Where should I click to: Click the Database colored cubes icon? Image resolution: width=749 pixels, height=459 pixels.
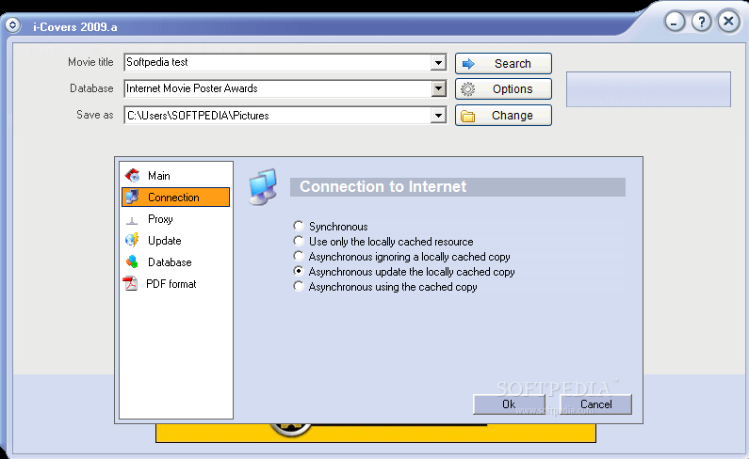click(132, 261)
